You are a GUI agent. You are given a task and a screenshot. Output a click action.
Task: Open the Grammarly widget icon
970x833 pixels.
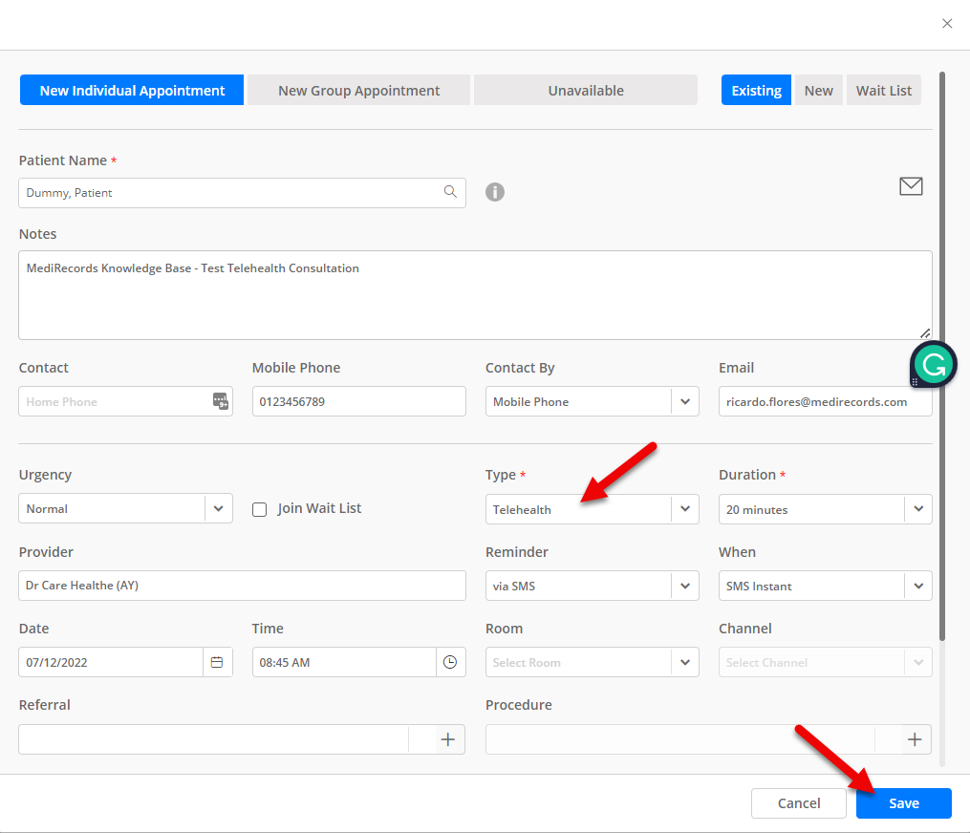tap(934, 364)
